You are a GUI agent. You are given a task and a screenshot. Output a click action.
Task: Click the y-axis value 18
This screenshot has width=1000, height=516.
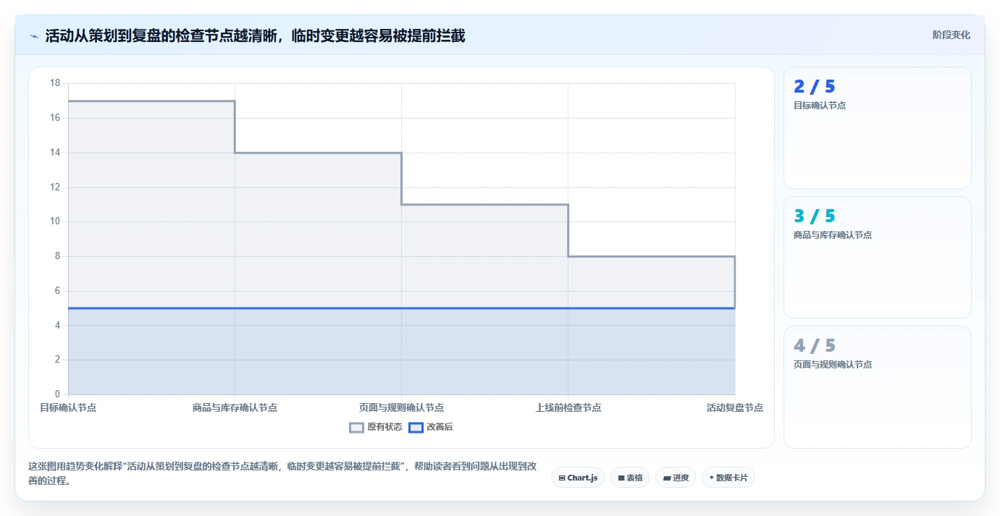tap(55, 83)
